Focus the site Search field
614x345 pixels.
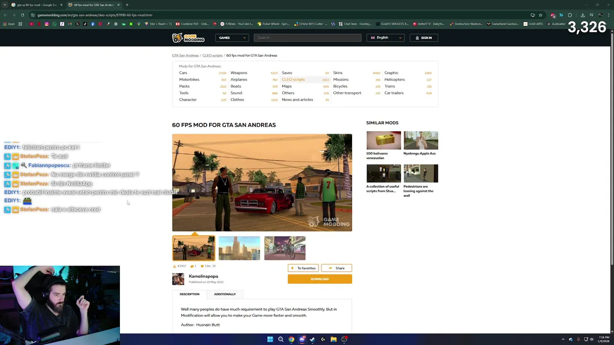coord(307,38)
